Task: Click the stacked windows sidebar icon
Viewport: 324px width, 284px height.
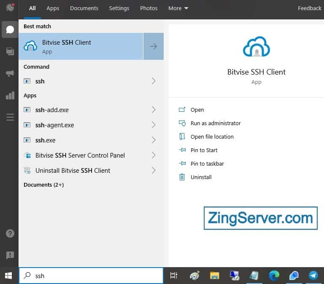Action: 10,51
